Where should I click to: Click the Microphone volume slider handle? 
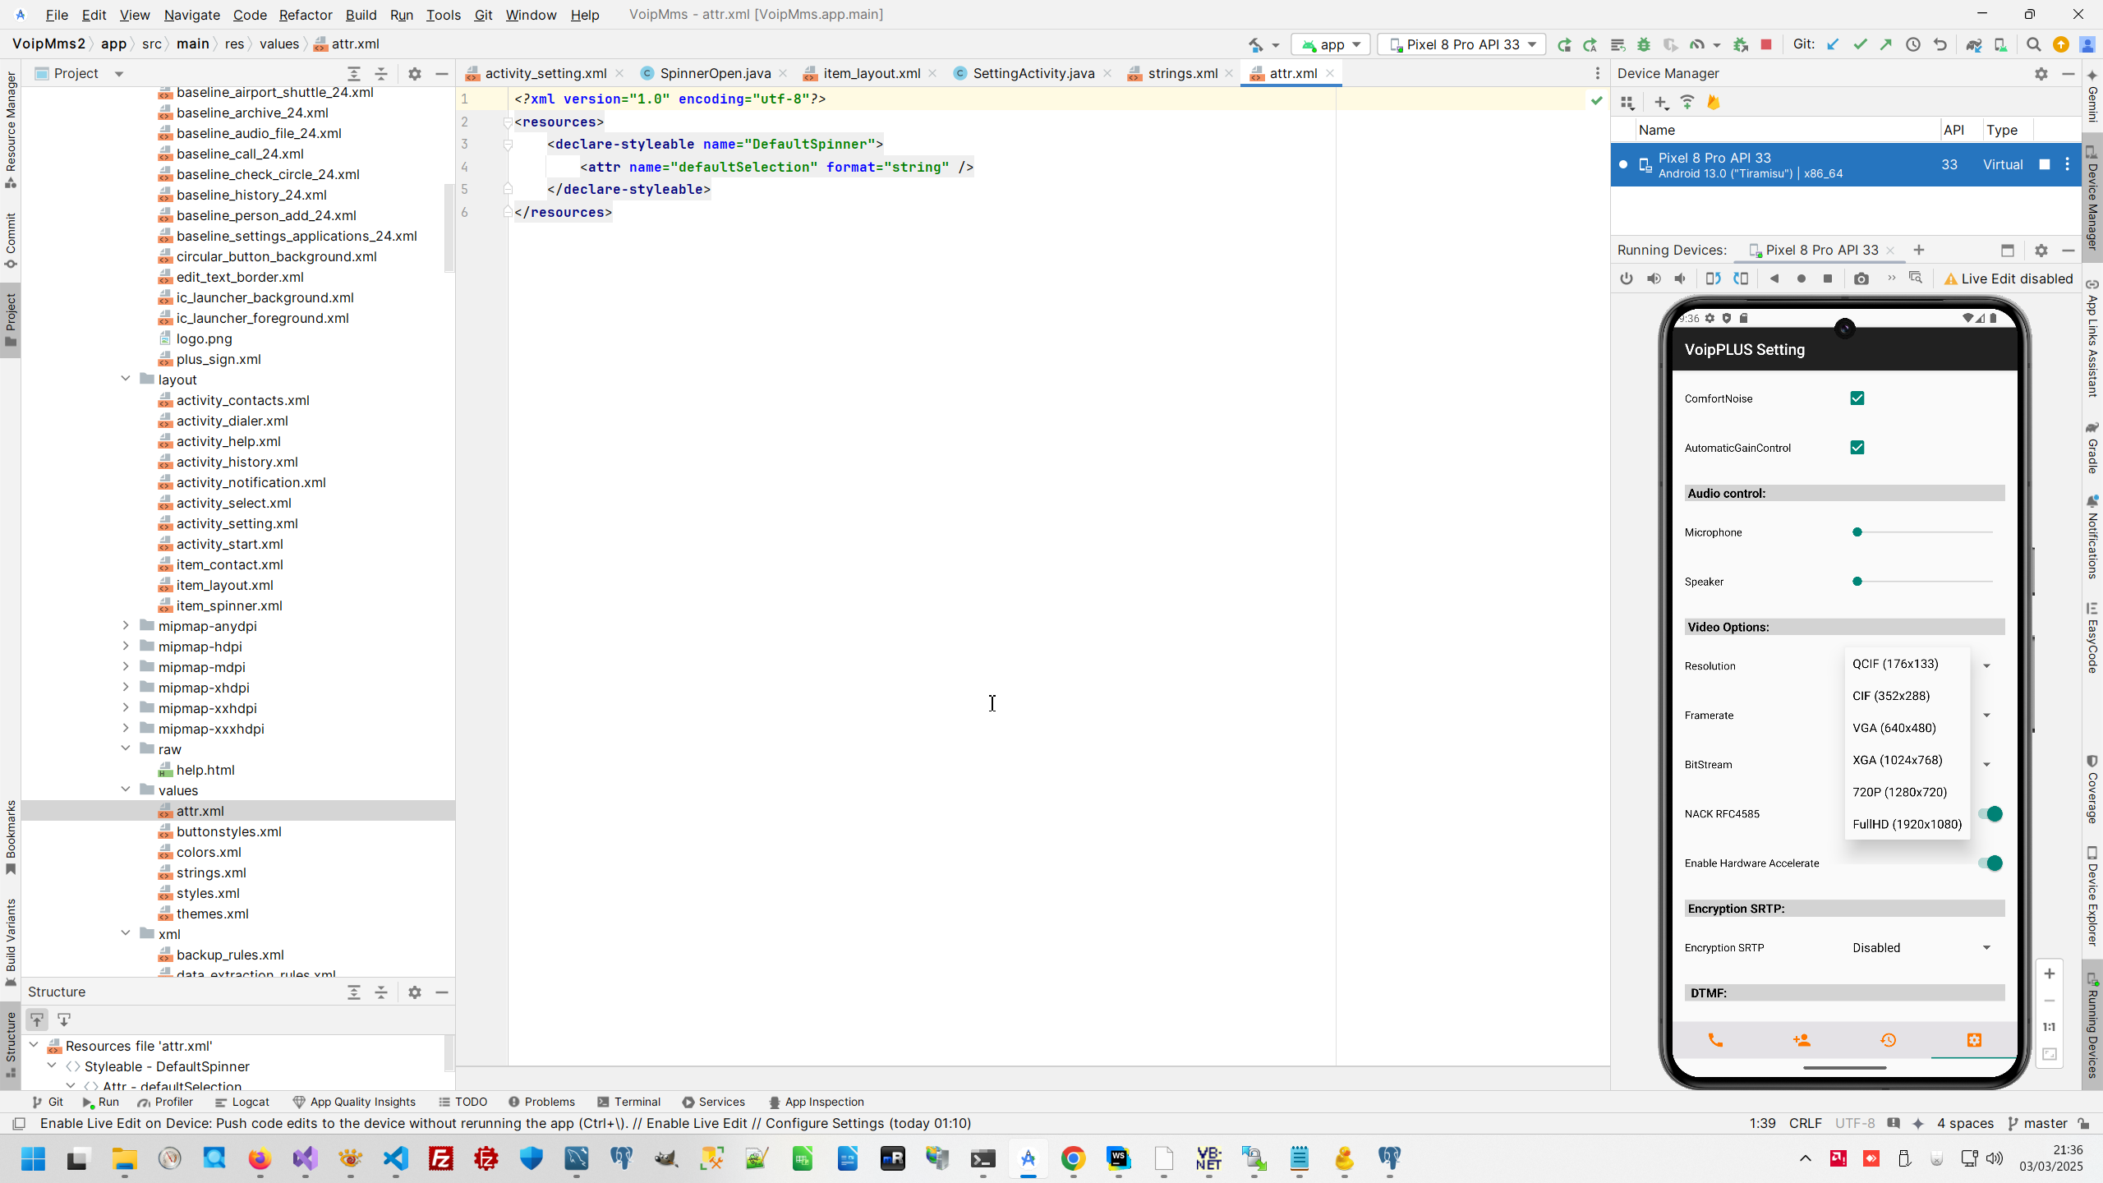coord(1857,532)
